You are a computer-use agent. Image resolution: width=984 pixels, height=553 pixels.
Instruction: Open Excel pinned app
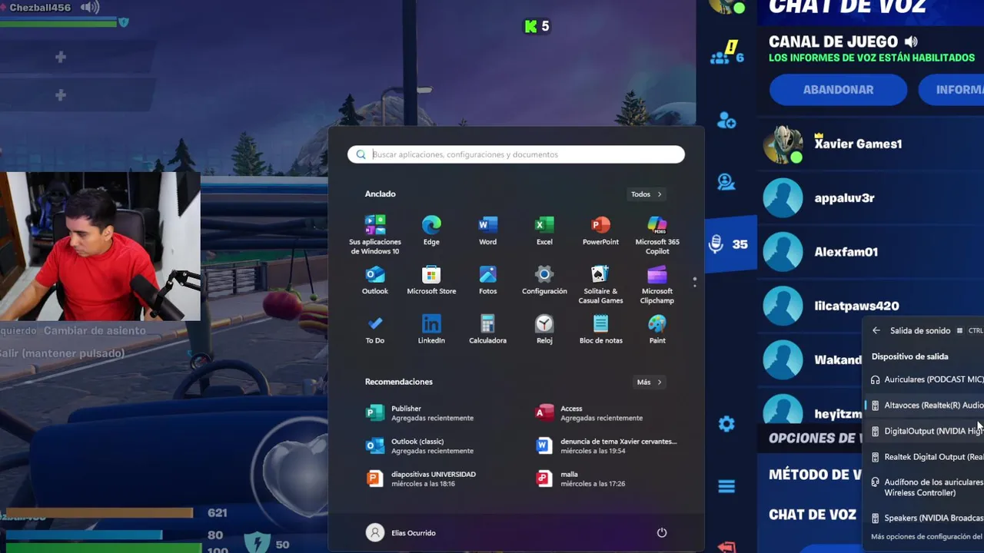544,230
